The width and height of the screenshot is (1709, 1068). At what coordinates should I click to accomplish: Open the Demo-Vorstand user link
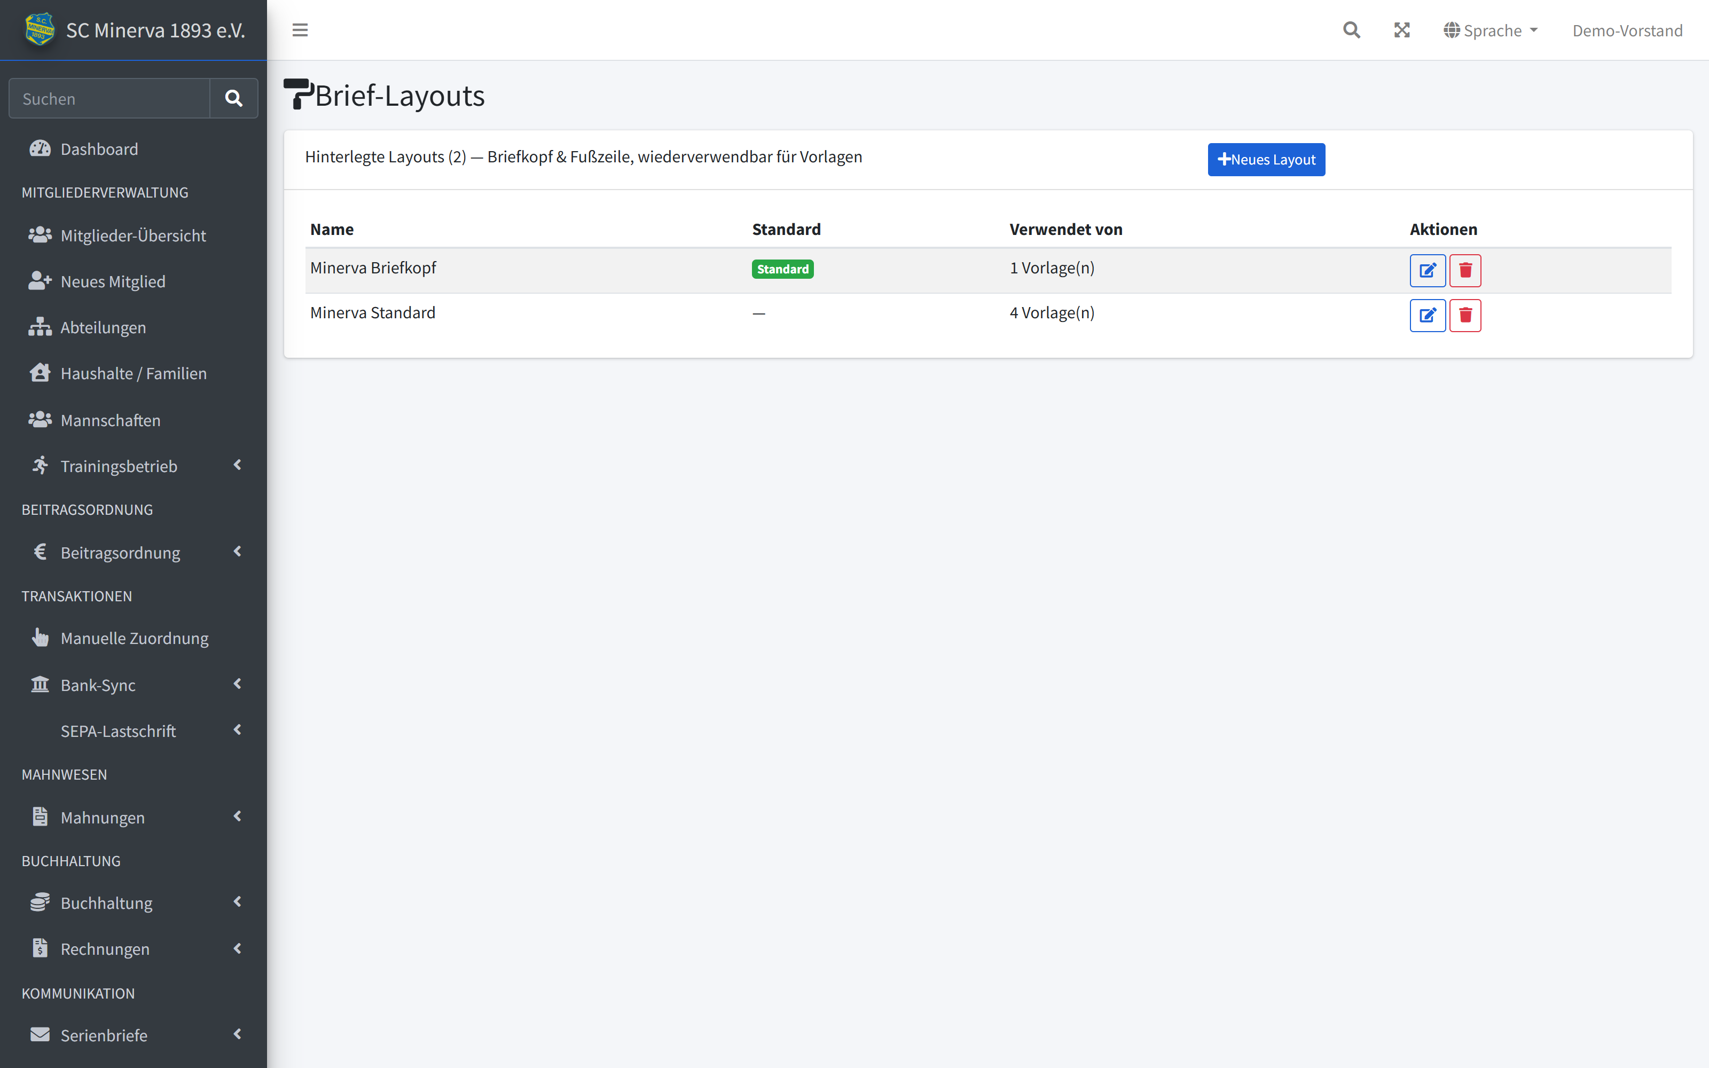point(1627,30)
